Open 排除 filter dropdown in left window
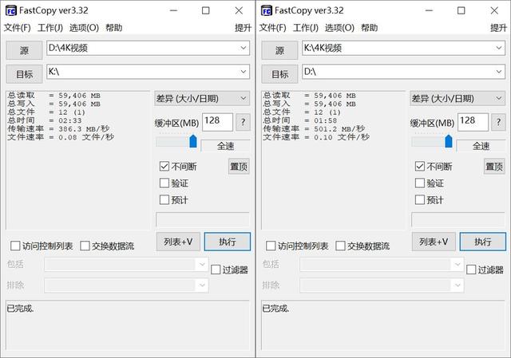Viewport: 511px width, 358px height. (x=202, y=285)
